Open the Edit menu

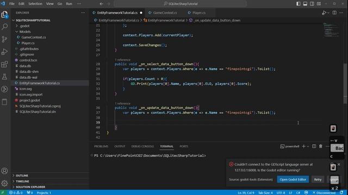click(21, 4)
